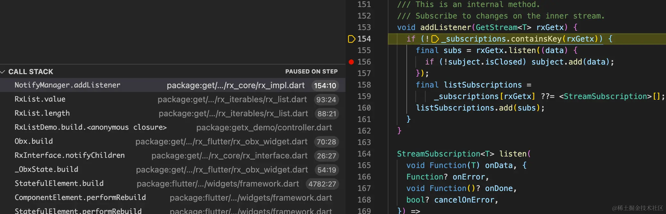Select the NotifyManager.addListener stack frame

(x=172, y=85)
